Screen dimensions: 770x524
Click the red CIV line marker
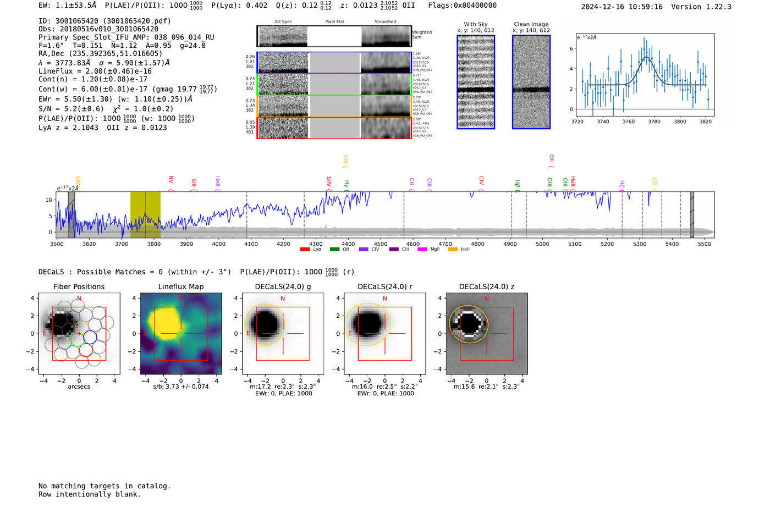point(481,183)
